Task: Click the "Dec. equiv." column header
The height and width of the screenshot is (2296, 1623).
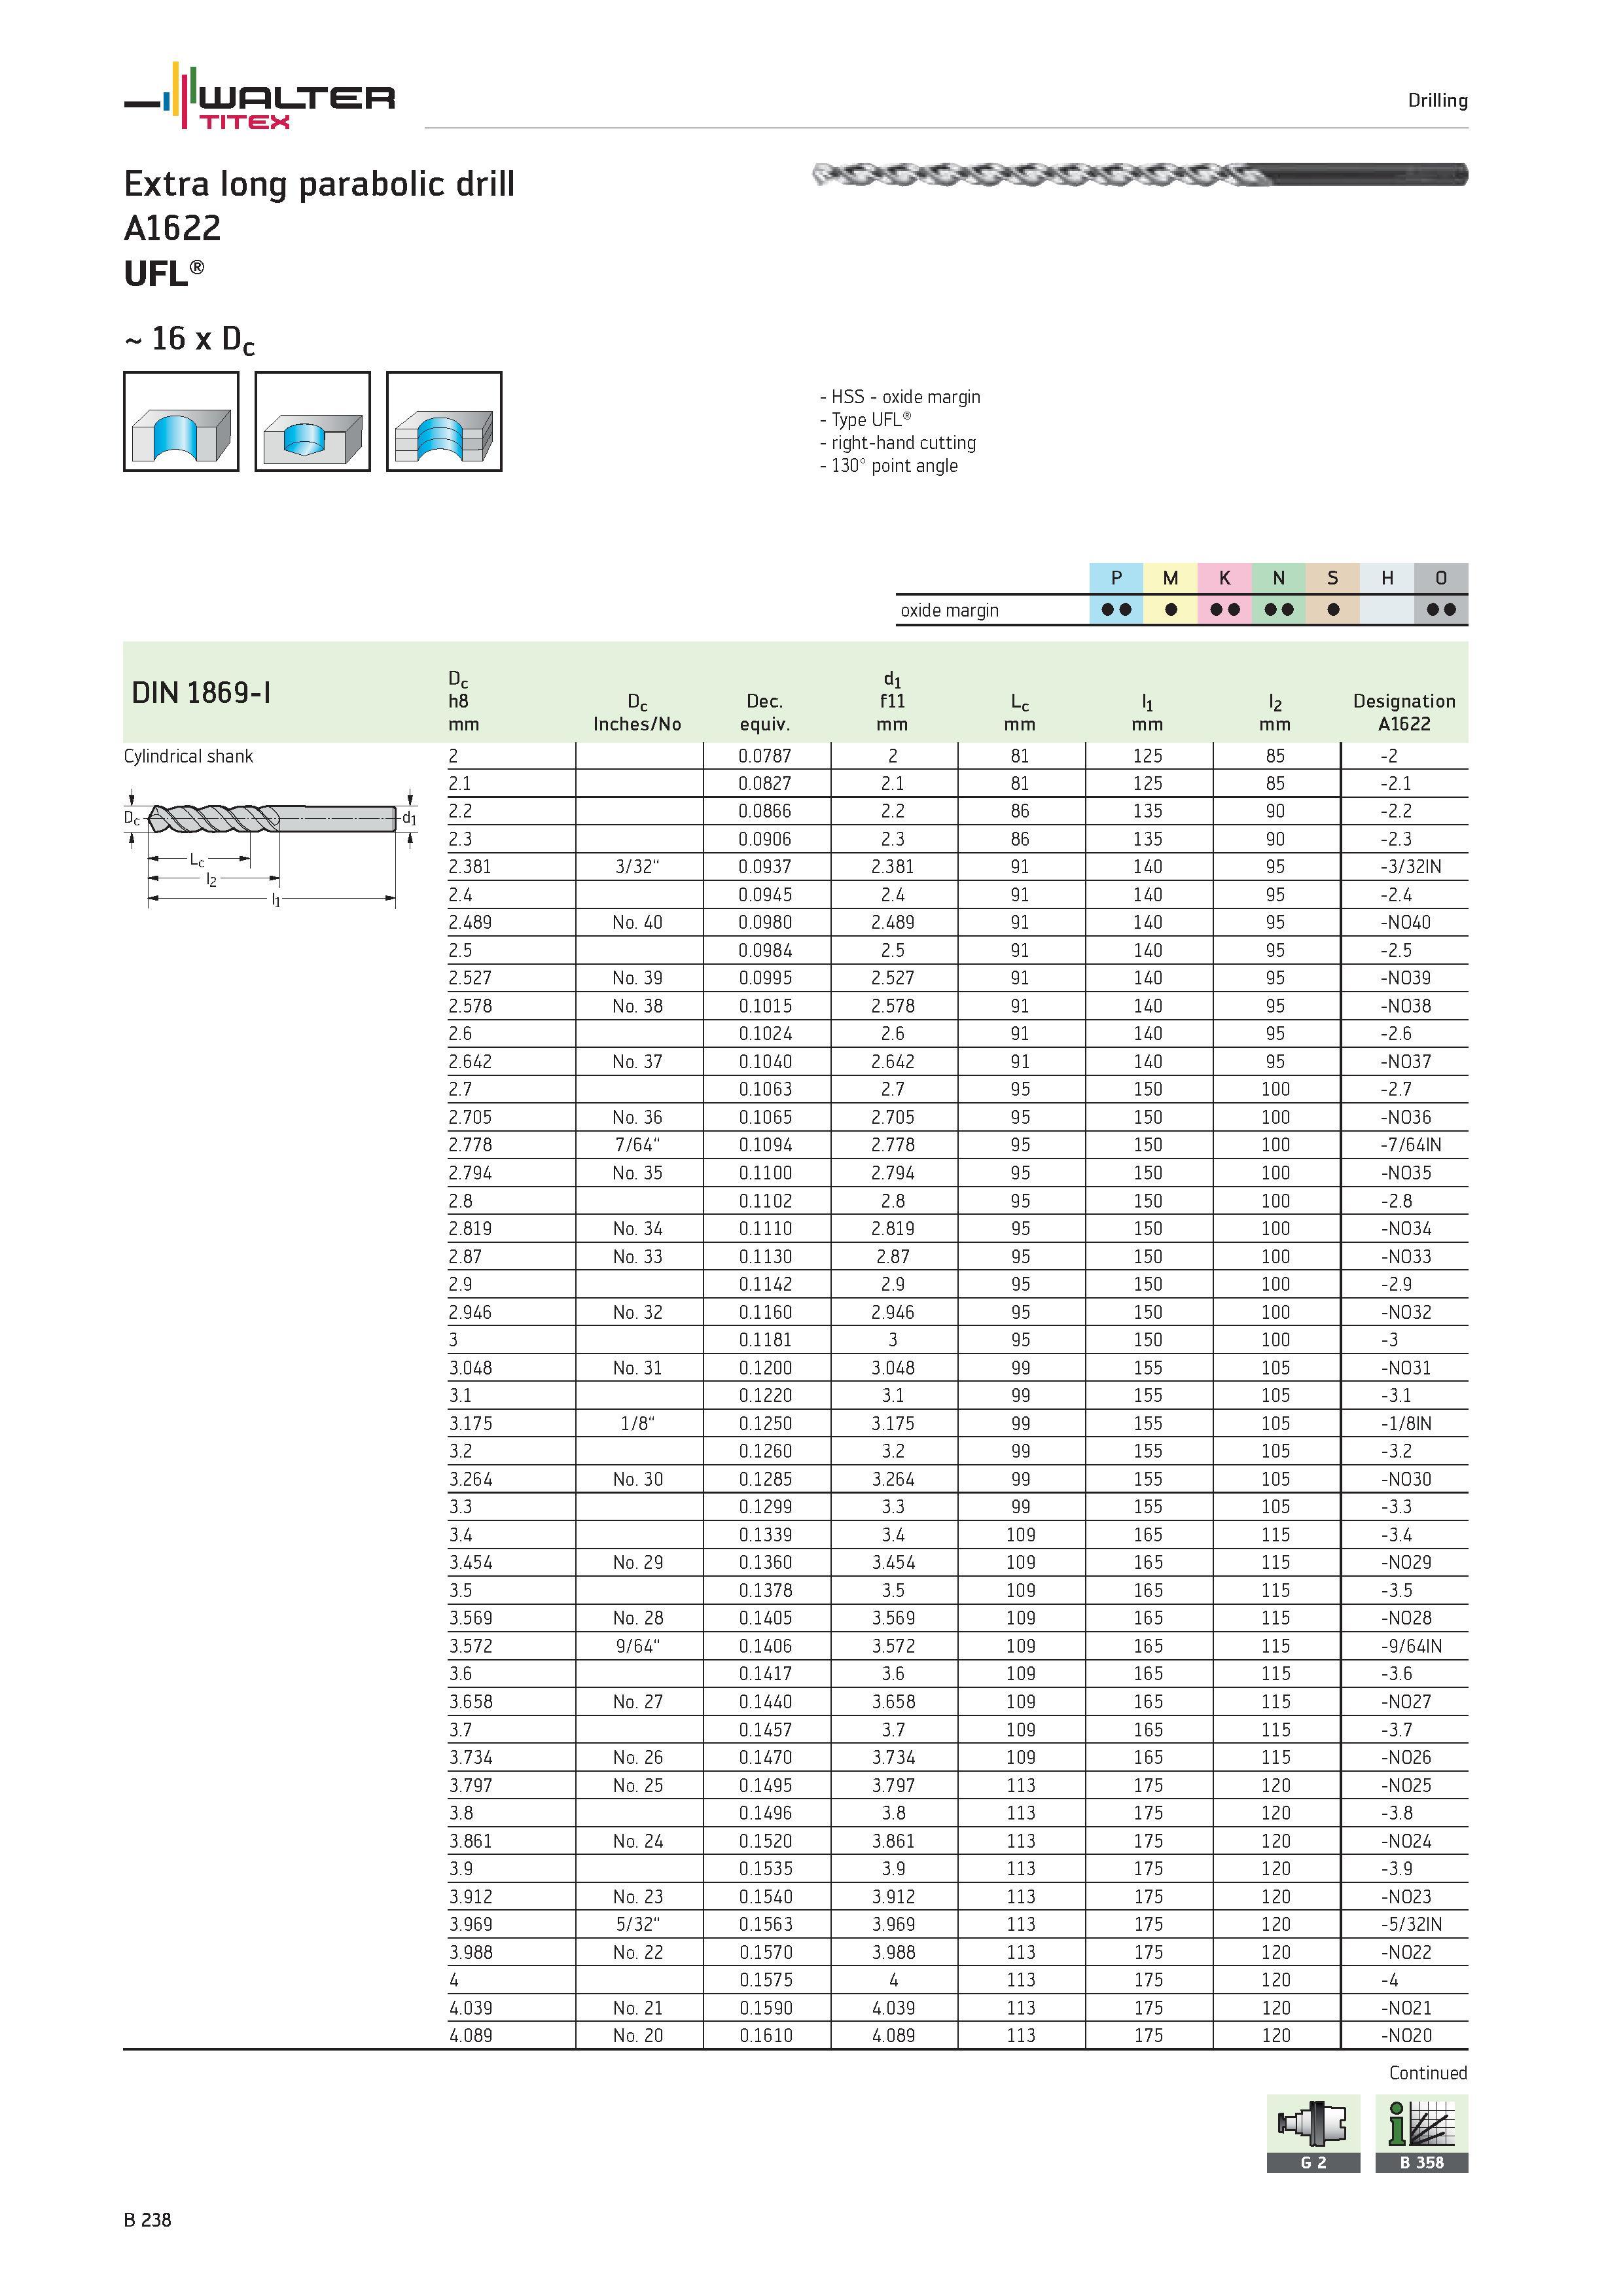Action: coord(765,713)
